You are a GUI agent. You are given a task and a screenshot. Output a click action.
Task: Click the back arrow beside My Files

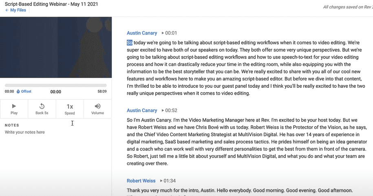point(7,10)
